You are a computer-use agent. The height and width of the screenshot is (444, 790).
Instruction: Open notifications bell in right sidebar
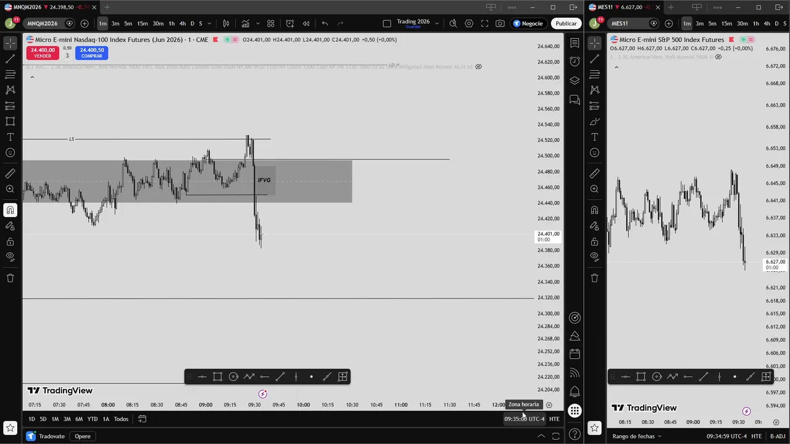575,392
